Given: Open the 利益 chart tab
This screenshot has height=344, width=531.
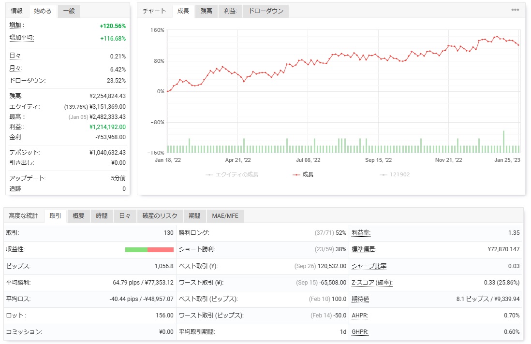Looking at the screenshot, I should click(x=230, y=11).
